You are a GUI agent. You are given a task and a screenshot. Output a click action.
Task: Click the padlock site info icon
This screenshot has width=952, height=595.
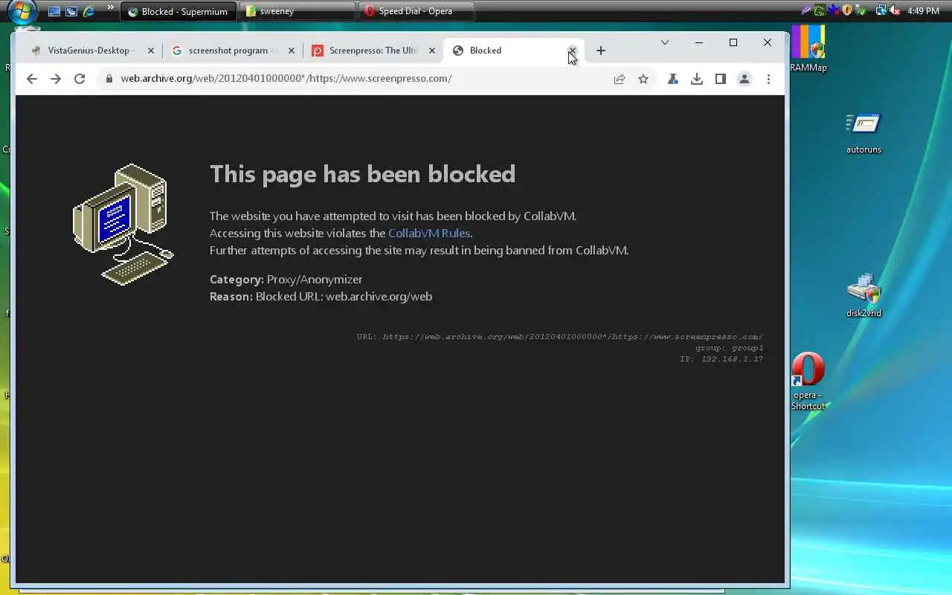109,79
